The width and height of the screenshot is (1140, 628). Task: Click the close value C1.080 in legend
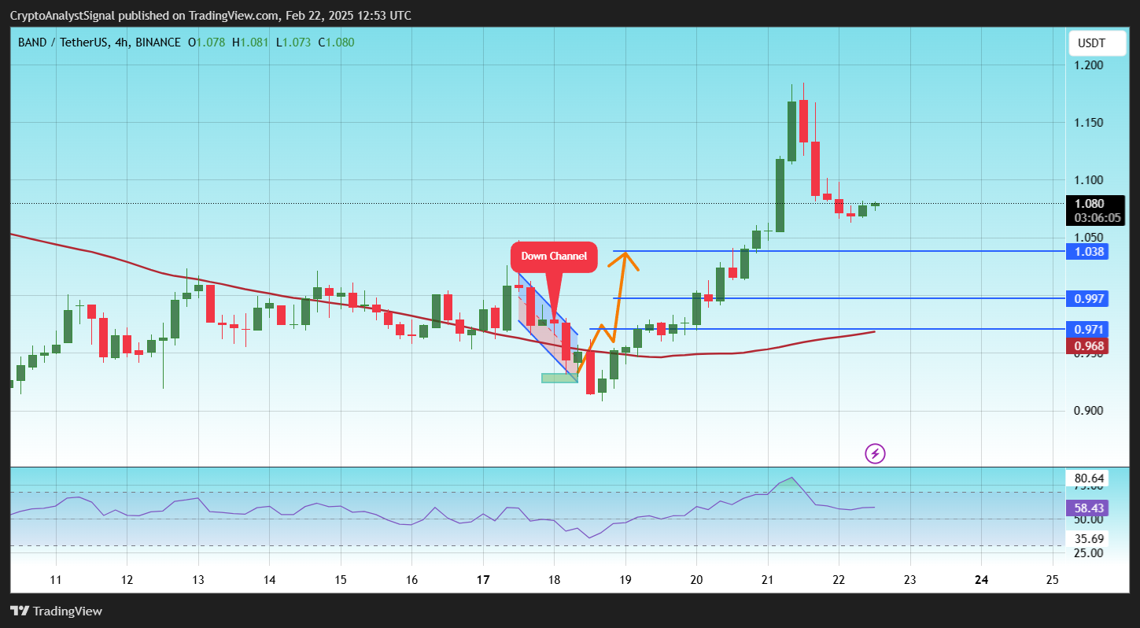(336, 42)
